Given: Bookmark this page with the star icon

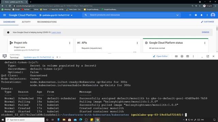Looking at the screenshot, I should click(x=200, y=6).
